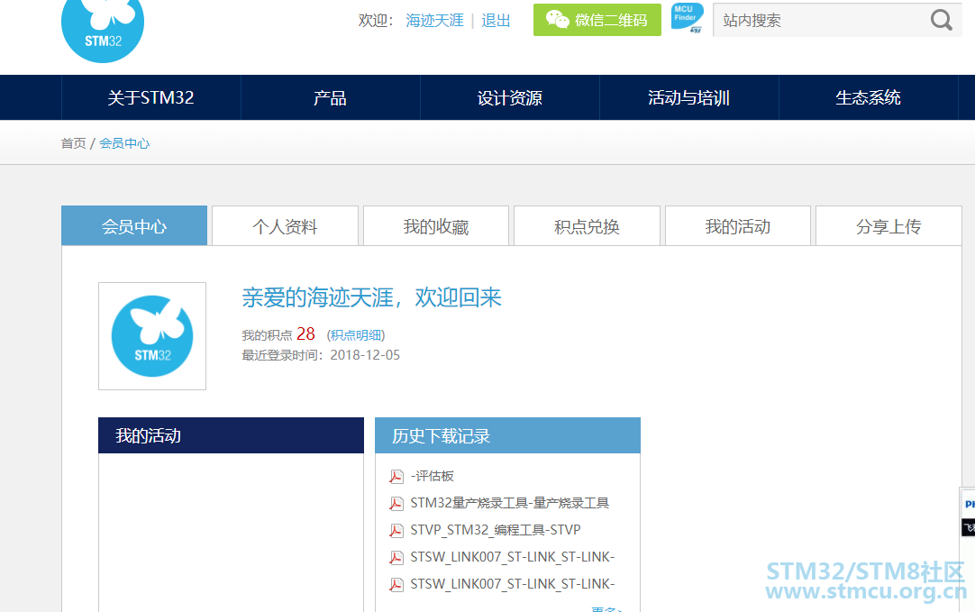The width and height of the screenshot is (975, 612).
Task: Open the 产品 menu
Action: pyautogui.click(x=330, y=97)
